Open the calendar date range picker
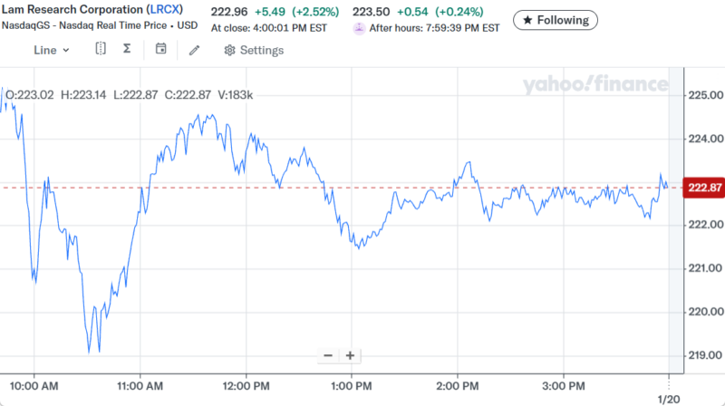 160,49
